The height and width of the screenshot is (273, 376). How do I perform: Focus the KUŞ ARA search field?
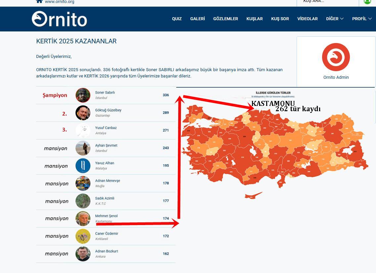(x=327, y=2)
